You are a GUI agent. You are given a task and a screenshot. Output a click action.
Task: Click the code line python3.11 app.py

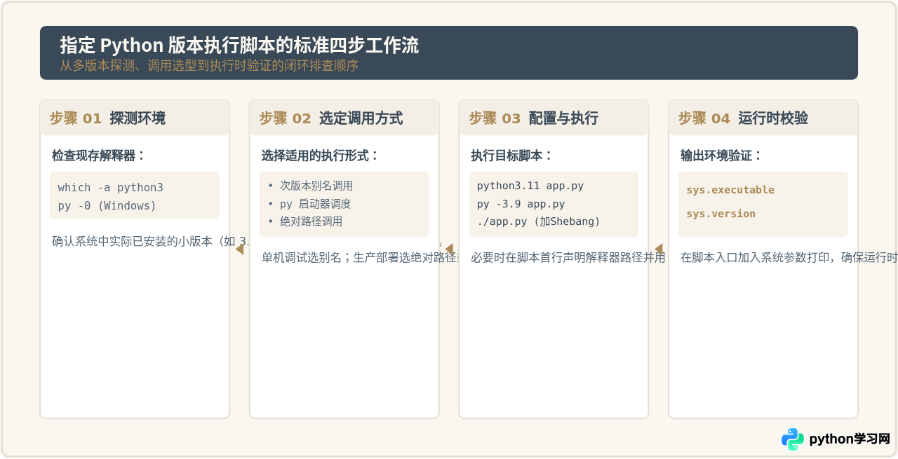[530, 186]
